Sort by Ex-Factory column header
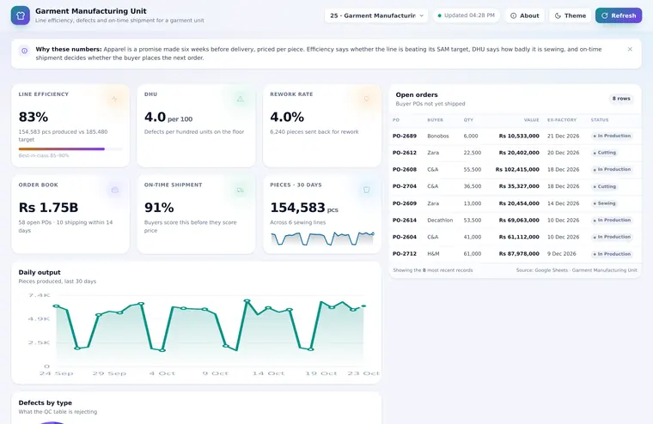 pyautogui.click(x=562, y=120)
